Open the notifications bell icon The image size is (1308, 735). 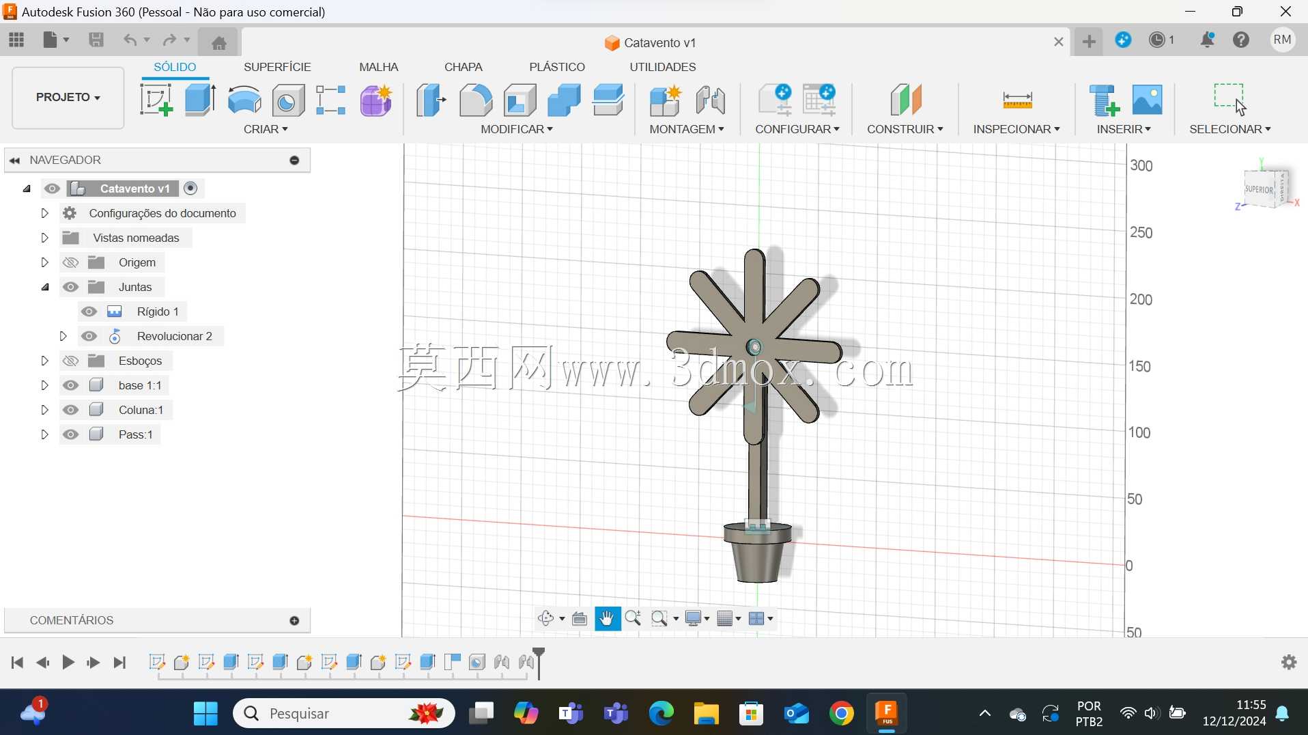1207,40
